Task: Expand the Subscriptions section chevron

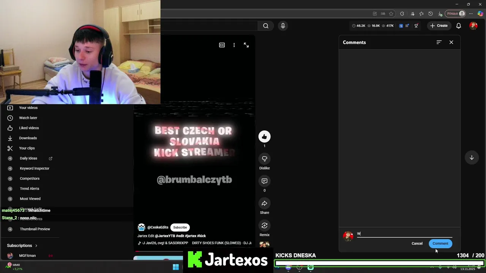Action: click(36, 246)
